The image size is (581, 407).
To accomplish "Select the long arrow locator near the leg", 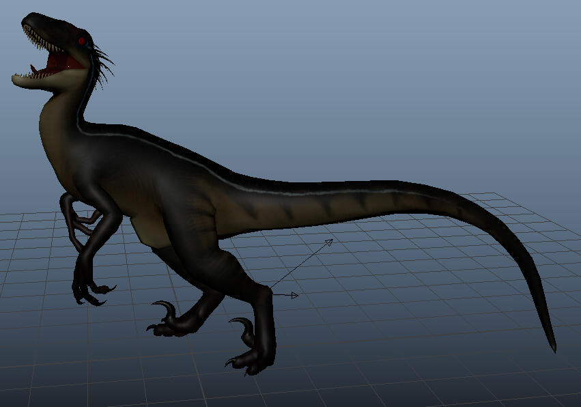I will pyautogui.click(x=302, y=264).
